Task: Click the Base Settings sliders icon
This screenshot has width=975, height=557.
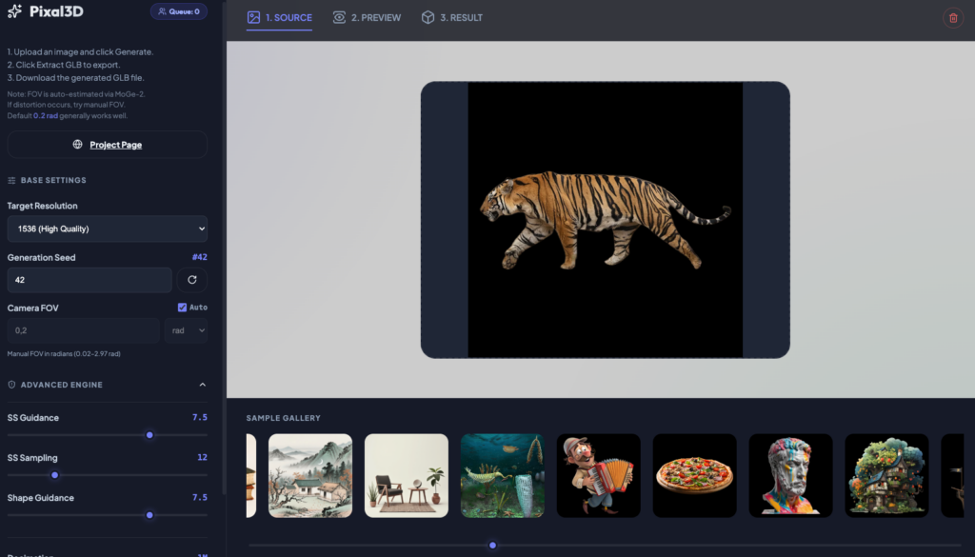Action: (x=11, y=180)
